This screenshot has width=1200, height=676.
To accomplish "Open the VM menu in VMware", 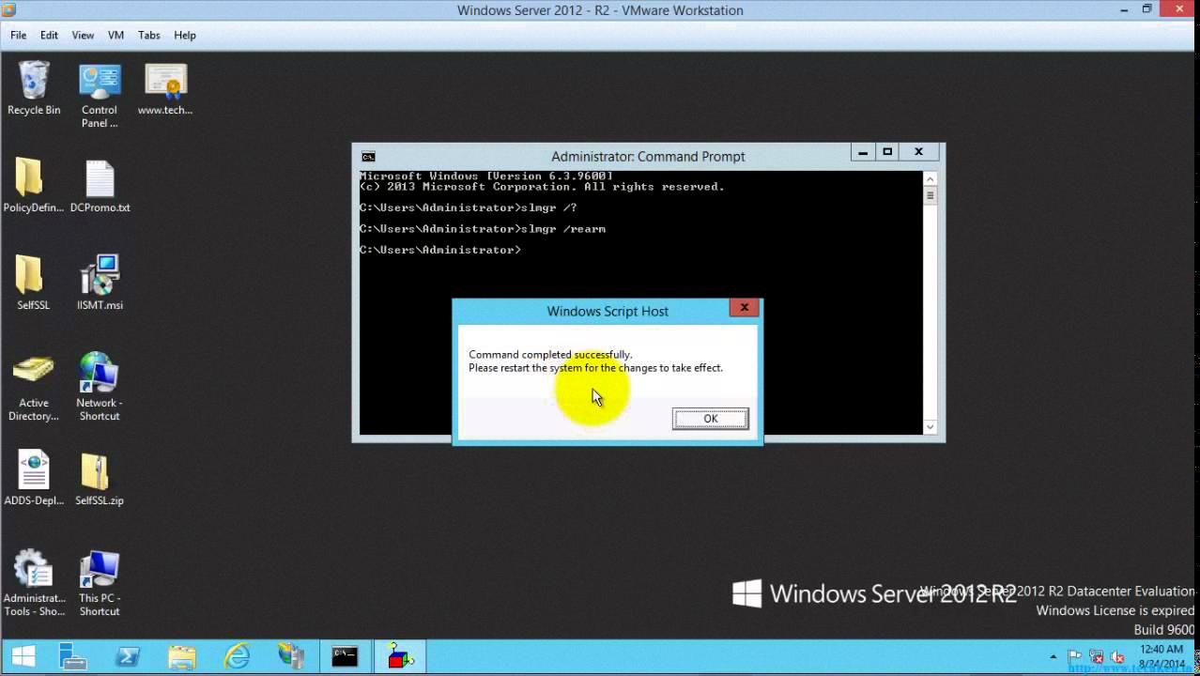I will 115,35.
